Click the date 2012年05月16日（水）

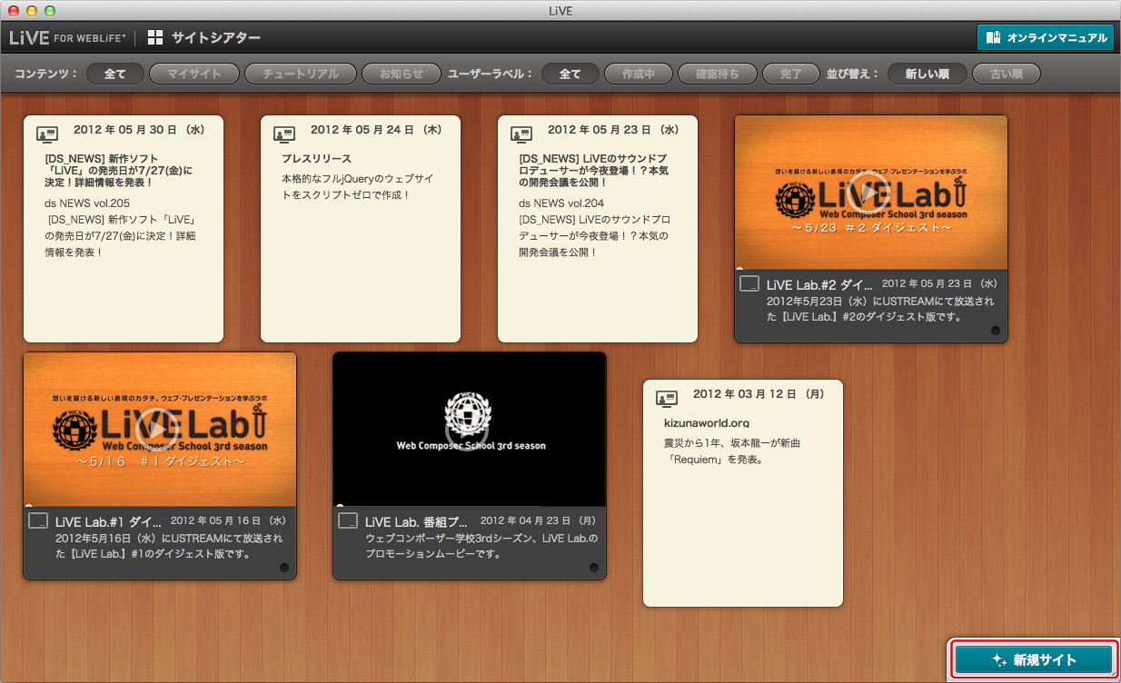[x=229, y=520]
